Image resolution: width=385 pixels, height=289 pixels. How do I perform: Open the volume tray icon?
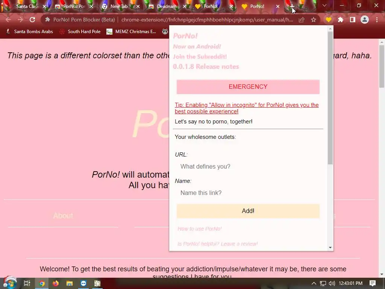coord(332,283)
